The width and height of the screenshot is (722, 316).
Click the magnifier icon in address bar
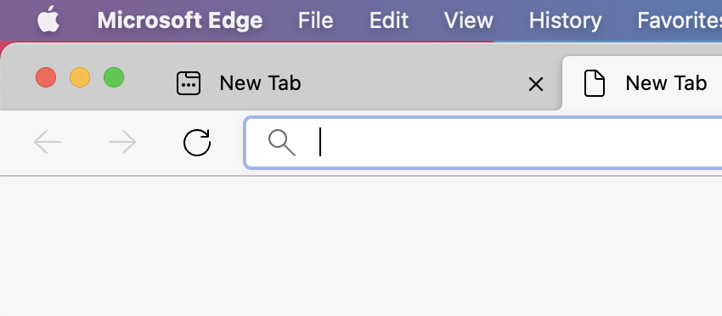282,143
